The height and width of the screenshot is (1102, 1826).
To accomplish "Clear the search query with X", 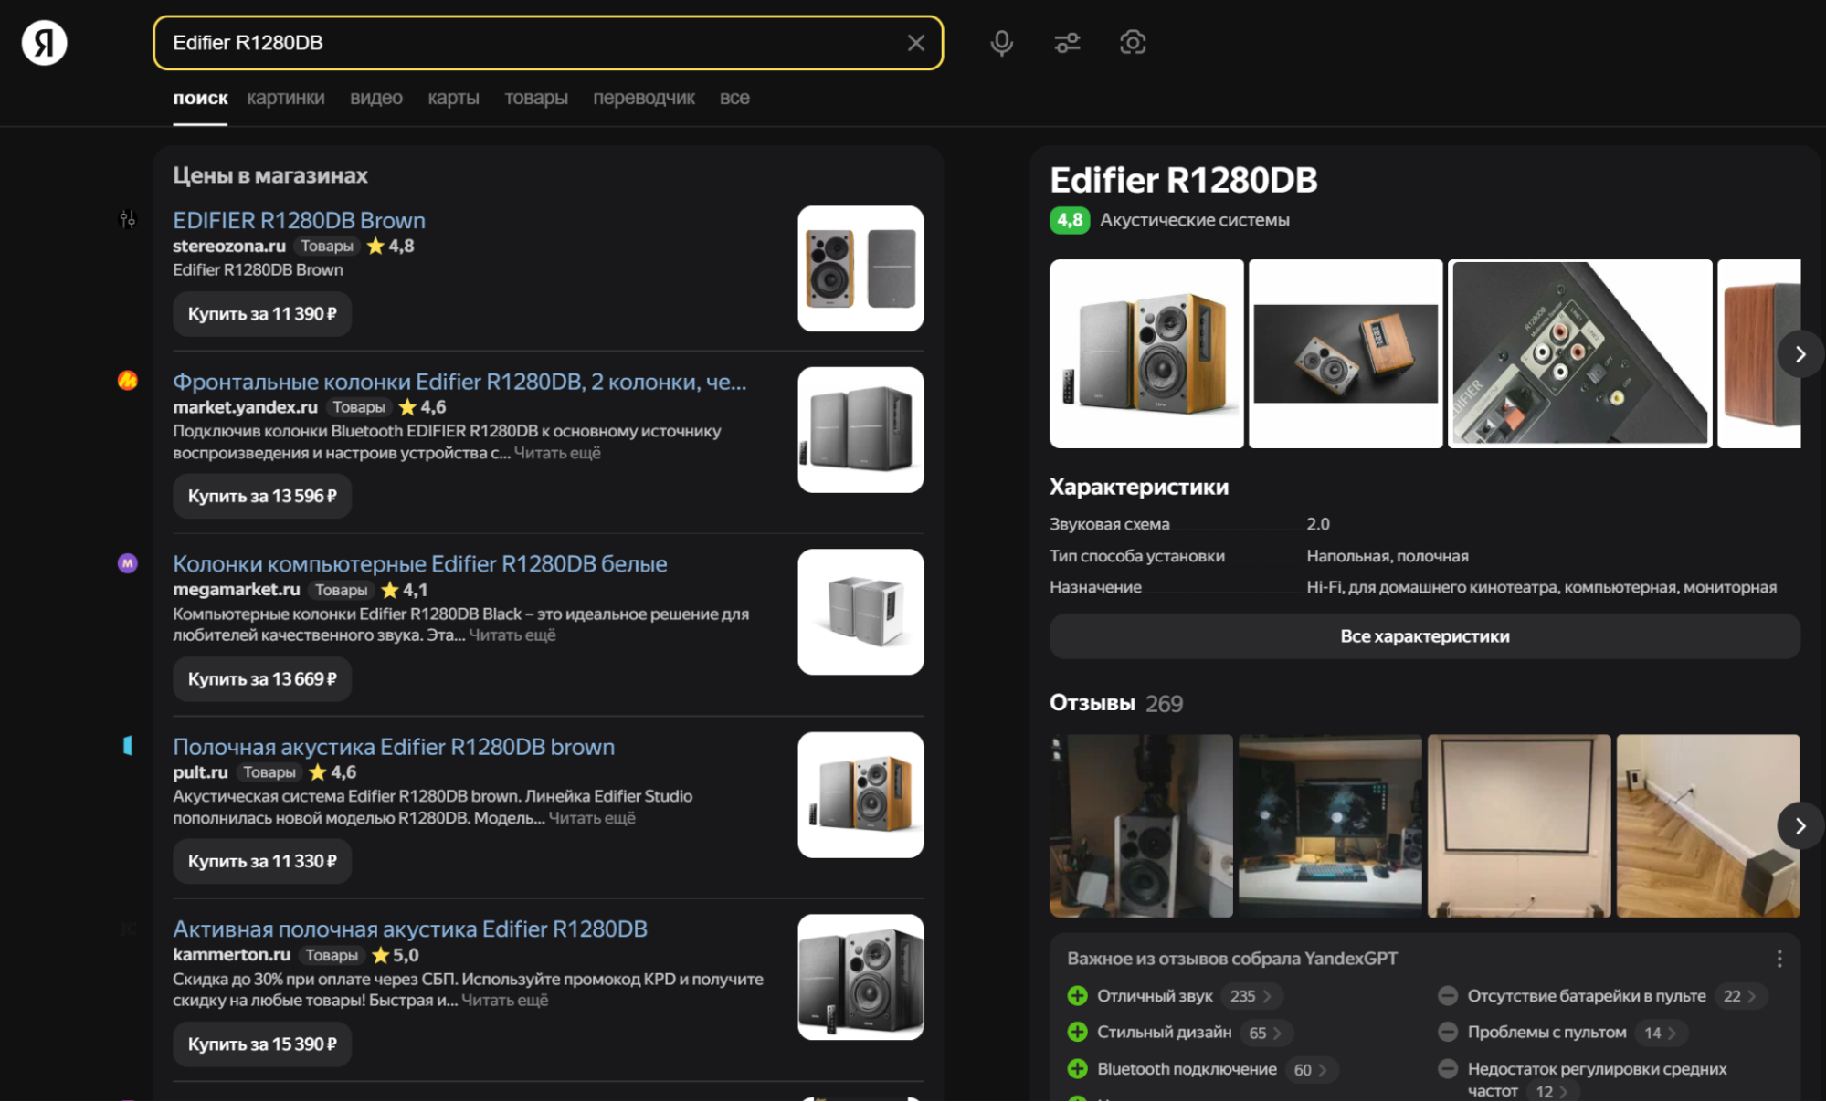I will pos(915,43).
